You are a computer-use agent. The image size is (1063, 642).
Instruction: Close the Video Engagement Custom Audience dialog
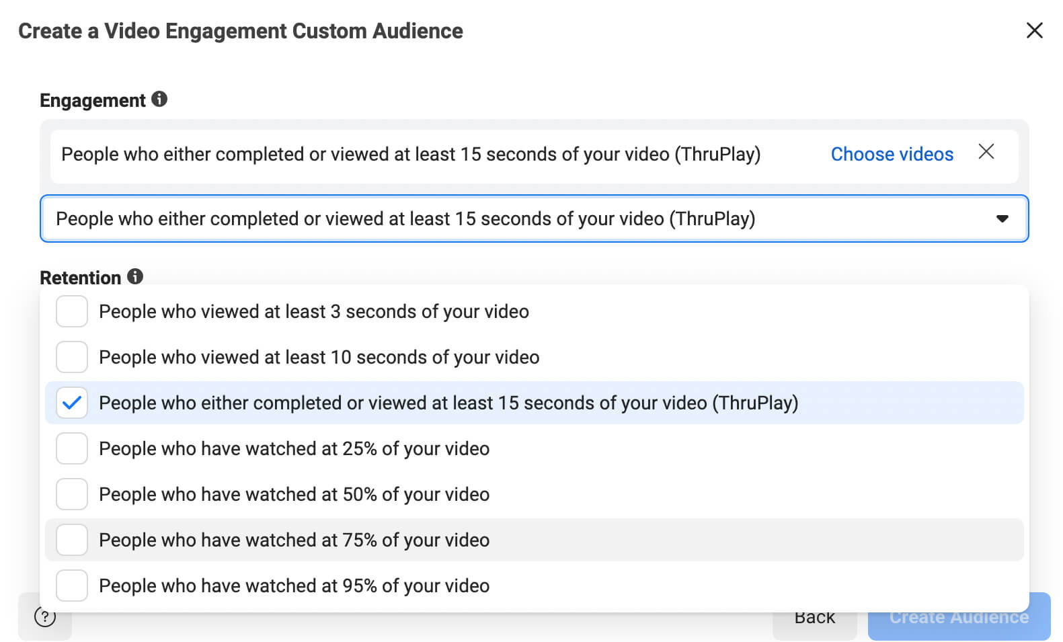click(x=1034, y=30)
